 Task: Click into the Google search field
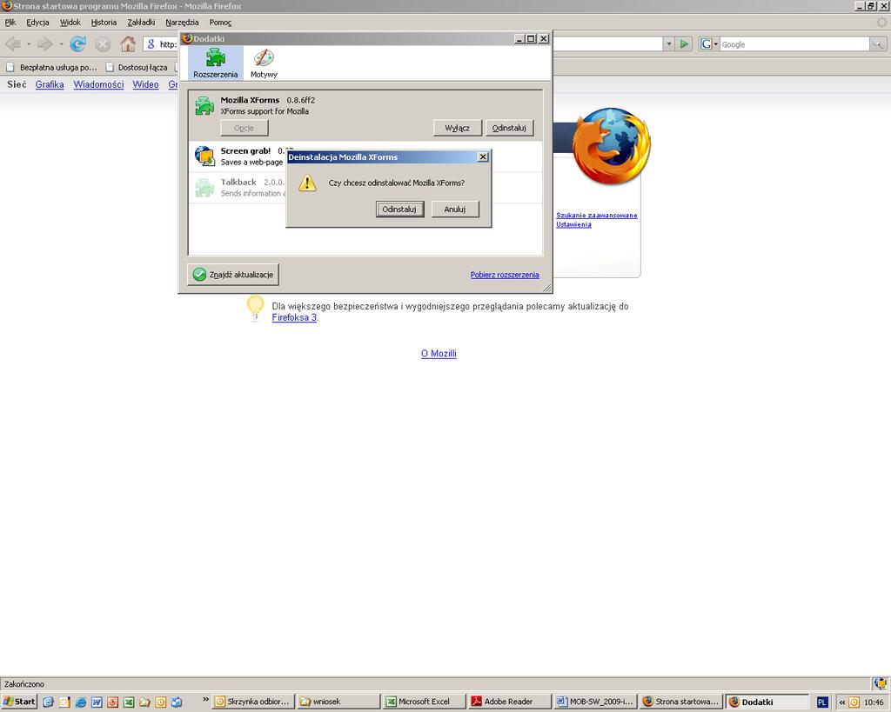point(794,43)
